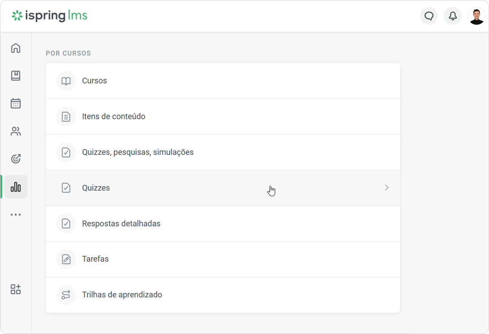Open the Quizzes report row

(x=223, y=188)
